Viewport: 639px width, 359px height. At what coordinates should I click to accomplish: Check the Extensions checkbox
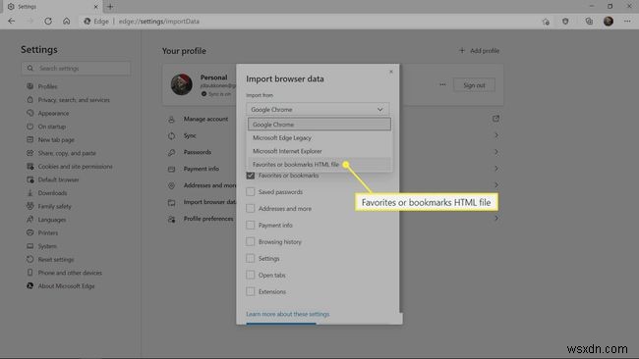coord(251,291)
